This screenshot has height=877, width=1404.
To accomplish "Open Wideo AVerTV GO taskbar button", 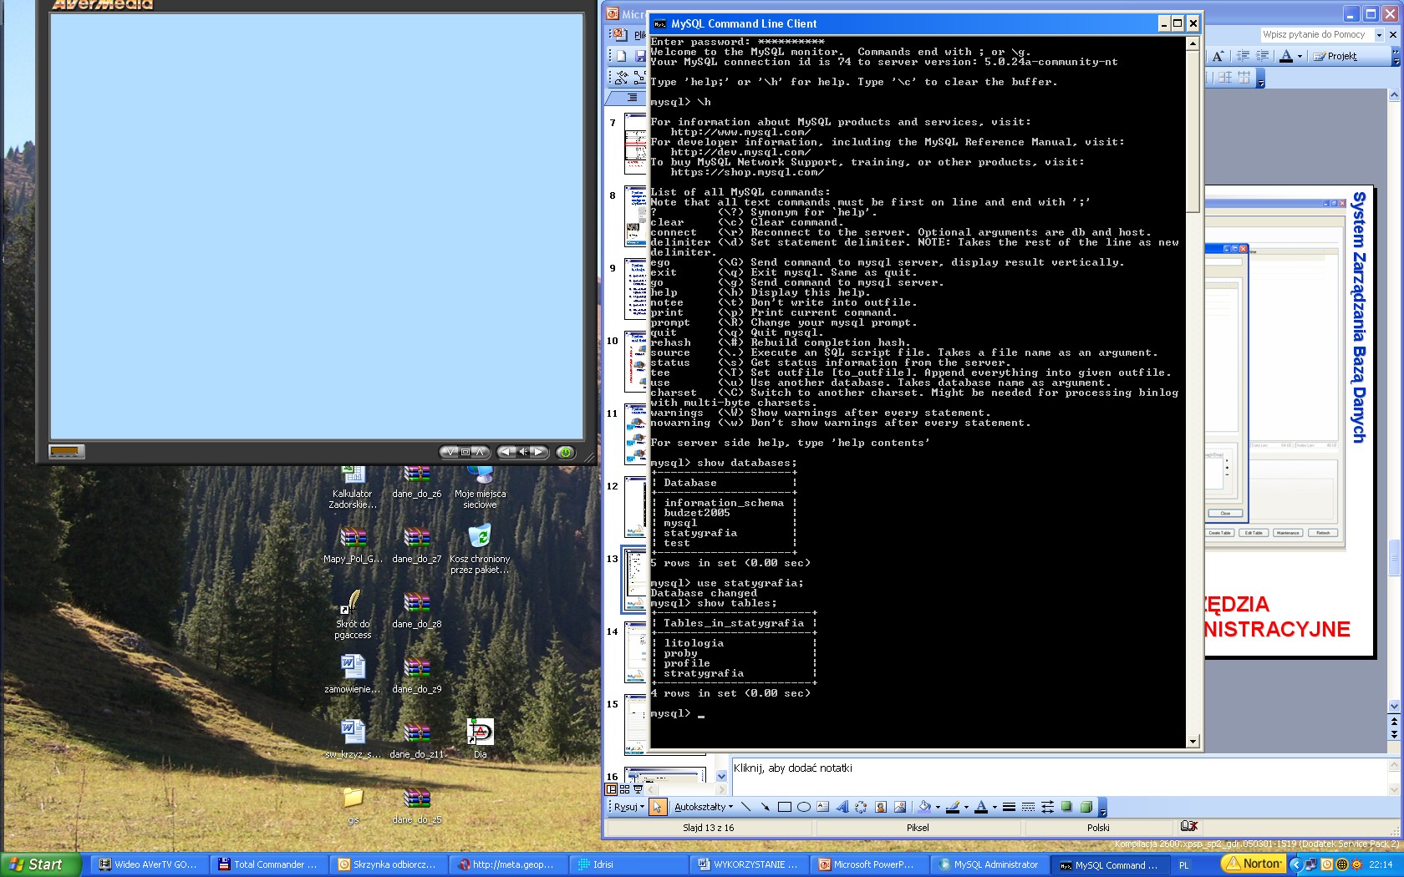I will [150, 864].
